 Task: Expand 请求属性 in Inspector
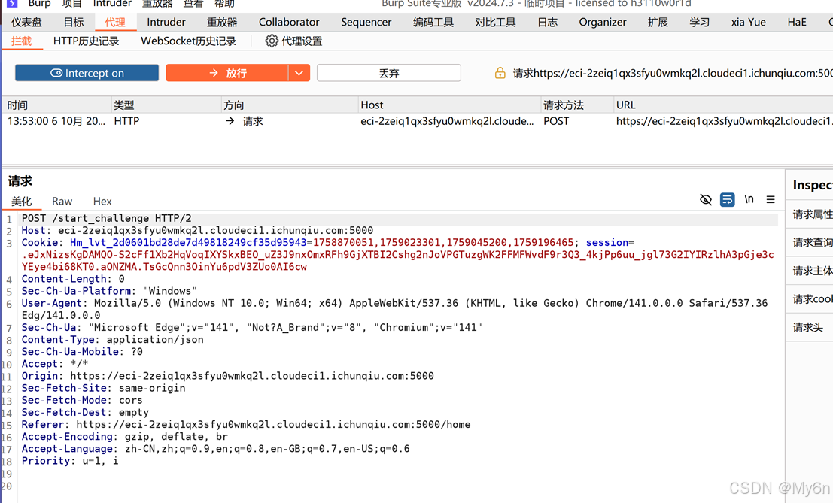click(x=810, y=214)
